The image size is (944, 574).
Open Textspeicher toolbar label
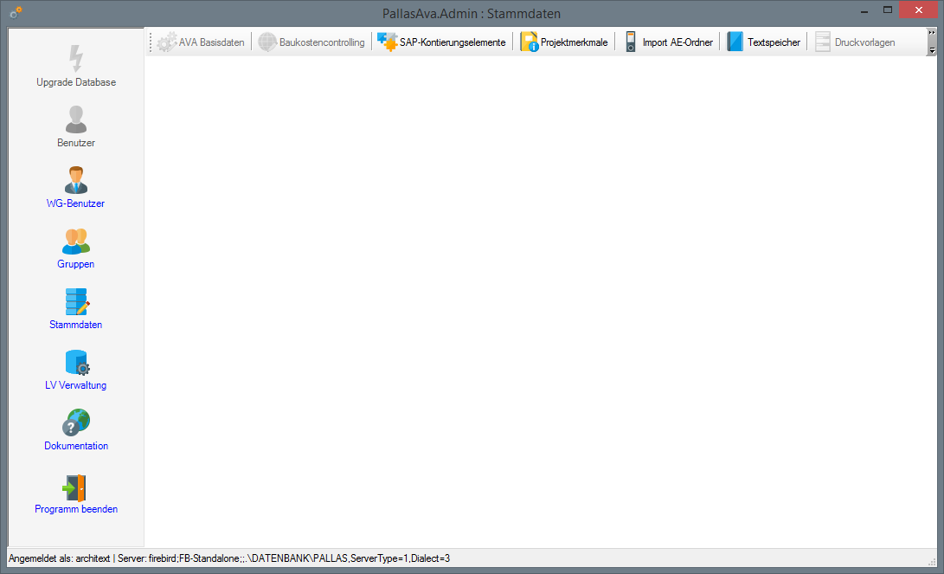pos(774,42)
